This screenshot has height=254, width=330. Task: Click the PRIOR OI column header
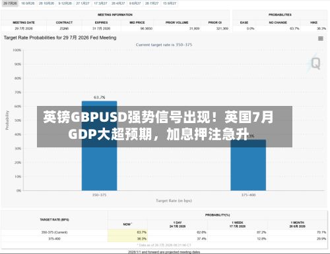pyautogui.click(x=215, y=22)
